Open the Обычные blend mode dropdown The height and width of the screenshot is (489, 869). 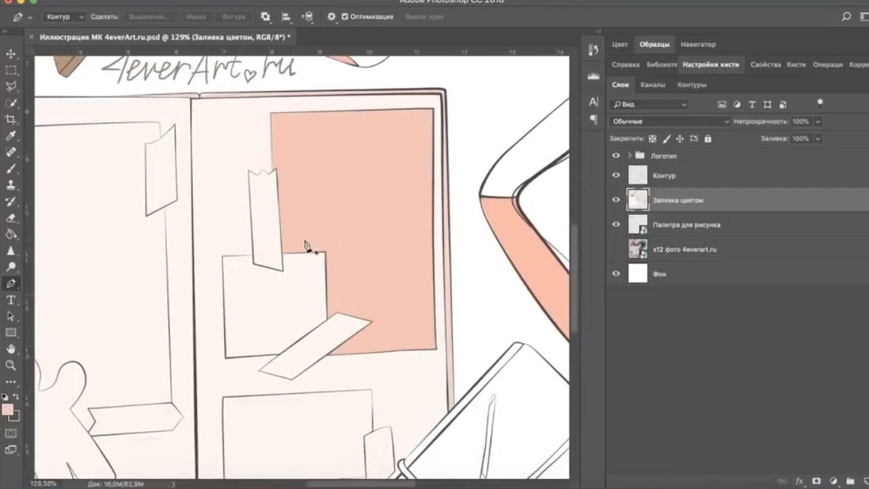point(670,122)
